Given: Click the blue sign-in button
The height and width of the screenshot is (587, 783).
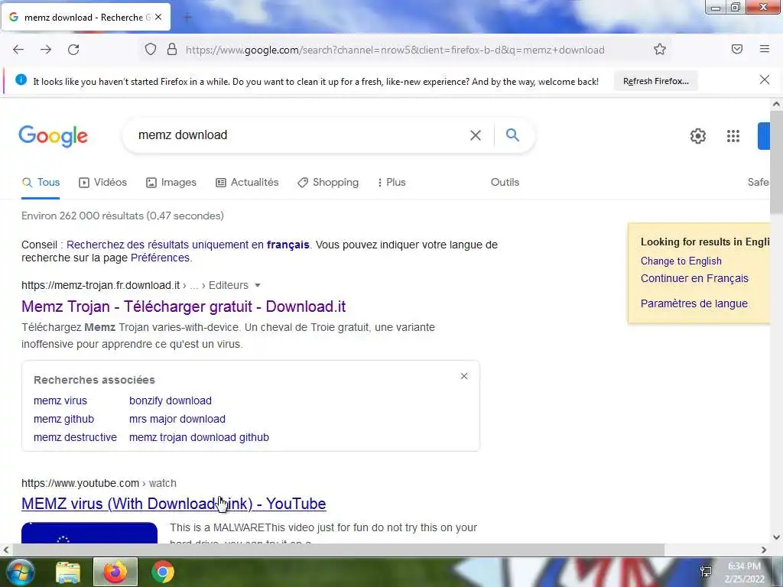Looking at the screenshot, I should [x=764, y=136].
